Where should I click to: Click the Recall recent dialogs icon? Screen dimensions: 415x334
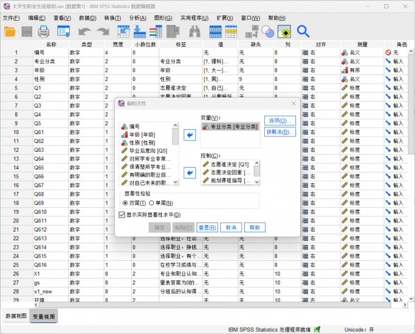63,32
